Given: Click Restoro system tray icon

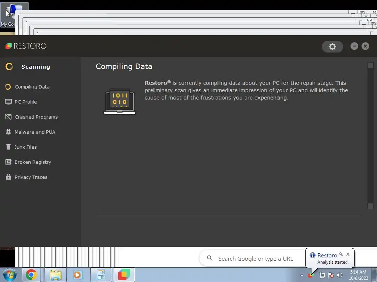Looking at the screenshot, I should 311,275.
